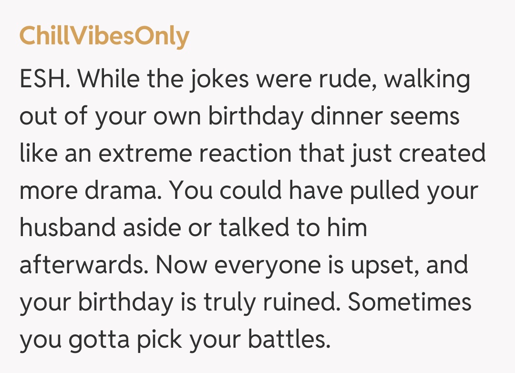Click the word 'battles' at comment end
This screenshot has width=515, height=373.
[x=289, y=339]
